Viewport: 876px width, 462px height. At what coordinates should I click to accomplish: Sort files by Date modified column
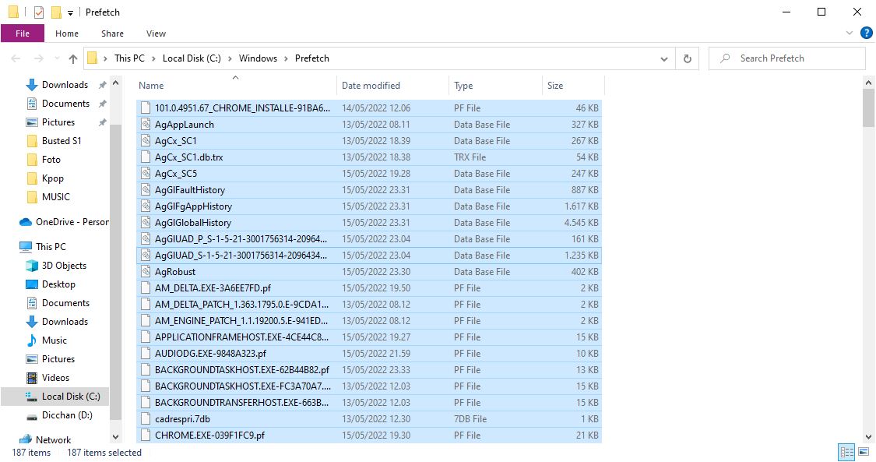(x=371, y=86)
